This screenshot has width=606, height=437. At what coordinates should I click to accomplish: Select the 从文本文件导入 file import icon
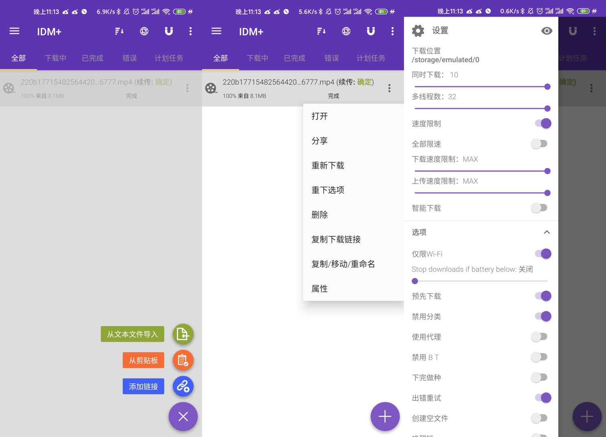point(183,334)
